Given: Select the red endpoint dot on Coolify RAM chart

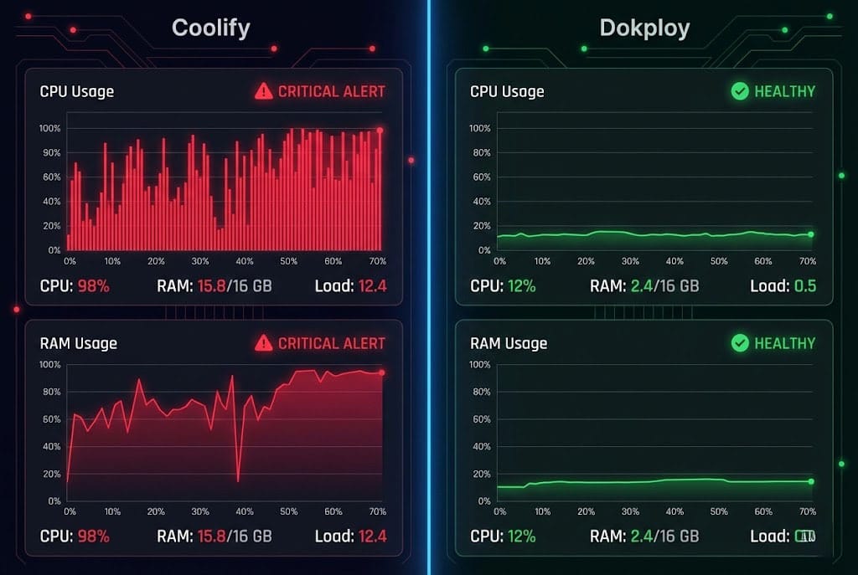Looking at the screenshot, I should (x=381, y=373).
